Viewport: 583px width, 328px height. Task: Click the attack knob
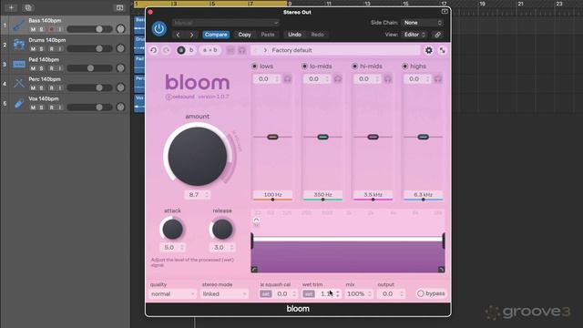point(172,229)
